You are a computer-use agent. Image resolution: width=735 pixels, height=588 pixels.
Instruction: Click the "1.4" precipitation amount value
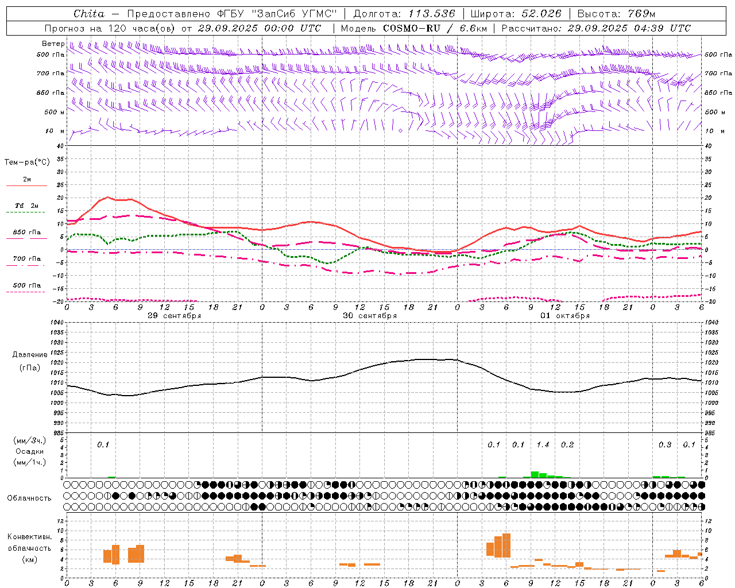coord(543,445)
